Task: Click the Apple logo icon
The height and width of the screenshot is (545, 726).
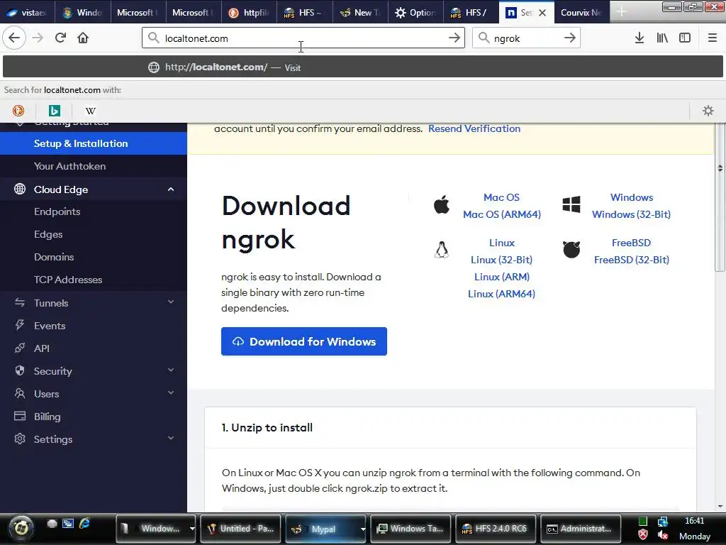Action: 442,204
